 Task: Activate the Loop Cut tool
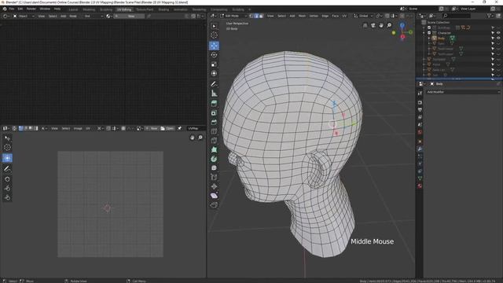tap(214, 131)
